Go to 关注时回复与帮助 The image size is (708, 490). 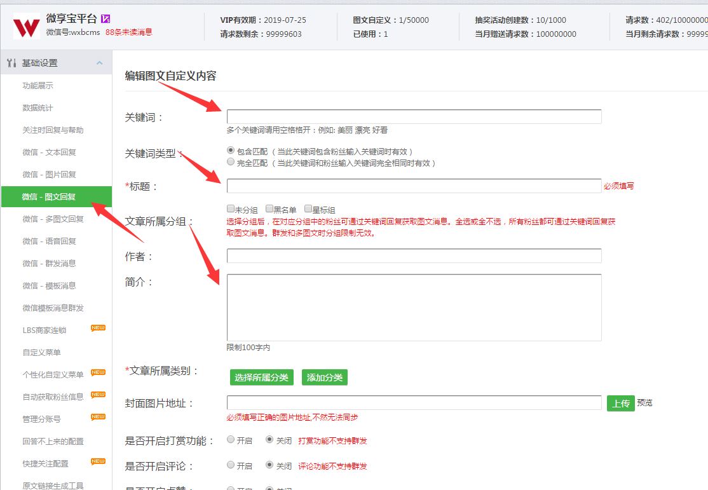[x=53, y=130]
